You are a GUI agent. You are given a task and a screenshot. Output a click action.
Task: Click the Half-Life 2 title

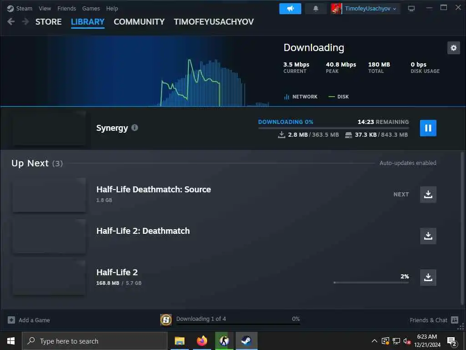pyautogui.click(x=117, y=273)
